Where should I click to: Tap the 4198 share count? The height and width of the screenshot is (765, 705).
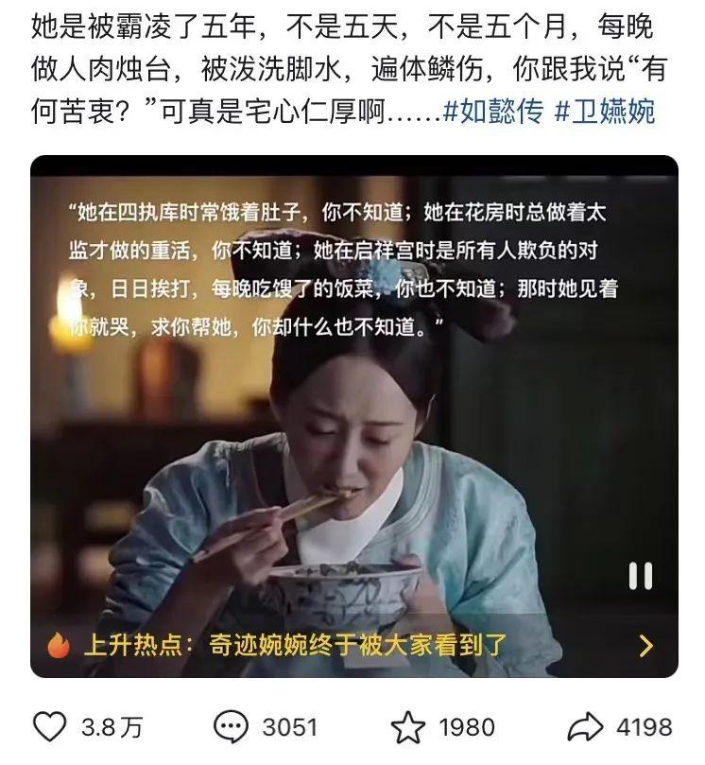click(645, 727)
